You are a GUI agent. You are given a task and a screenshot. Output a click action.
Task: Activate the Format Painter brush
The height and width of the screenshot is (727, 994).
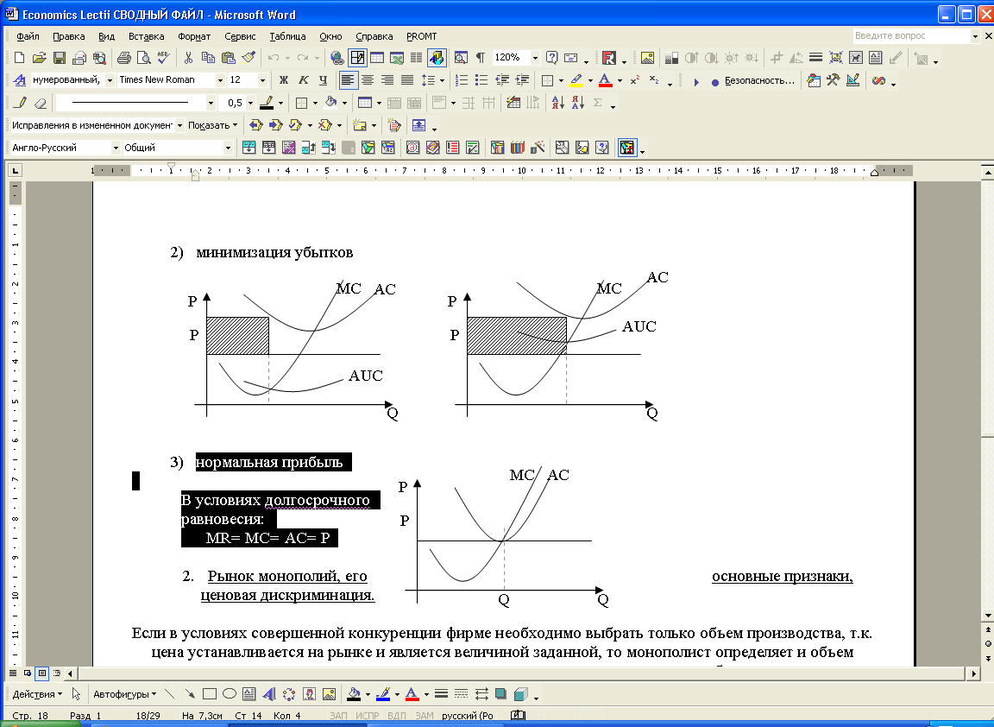248,59
